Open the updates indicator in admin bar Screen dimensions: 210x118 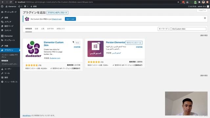click(x=20, y=7)
